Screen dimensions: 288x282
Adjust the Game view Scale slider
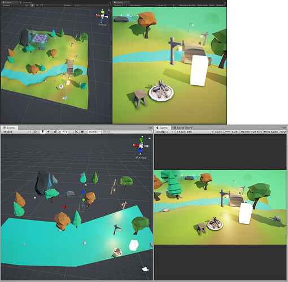[227, 131]
